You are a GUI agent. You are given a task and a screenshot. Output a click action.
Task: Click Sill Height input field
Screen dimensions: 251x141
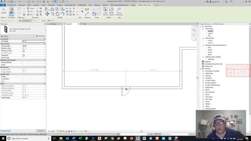pos(33,41)
